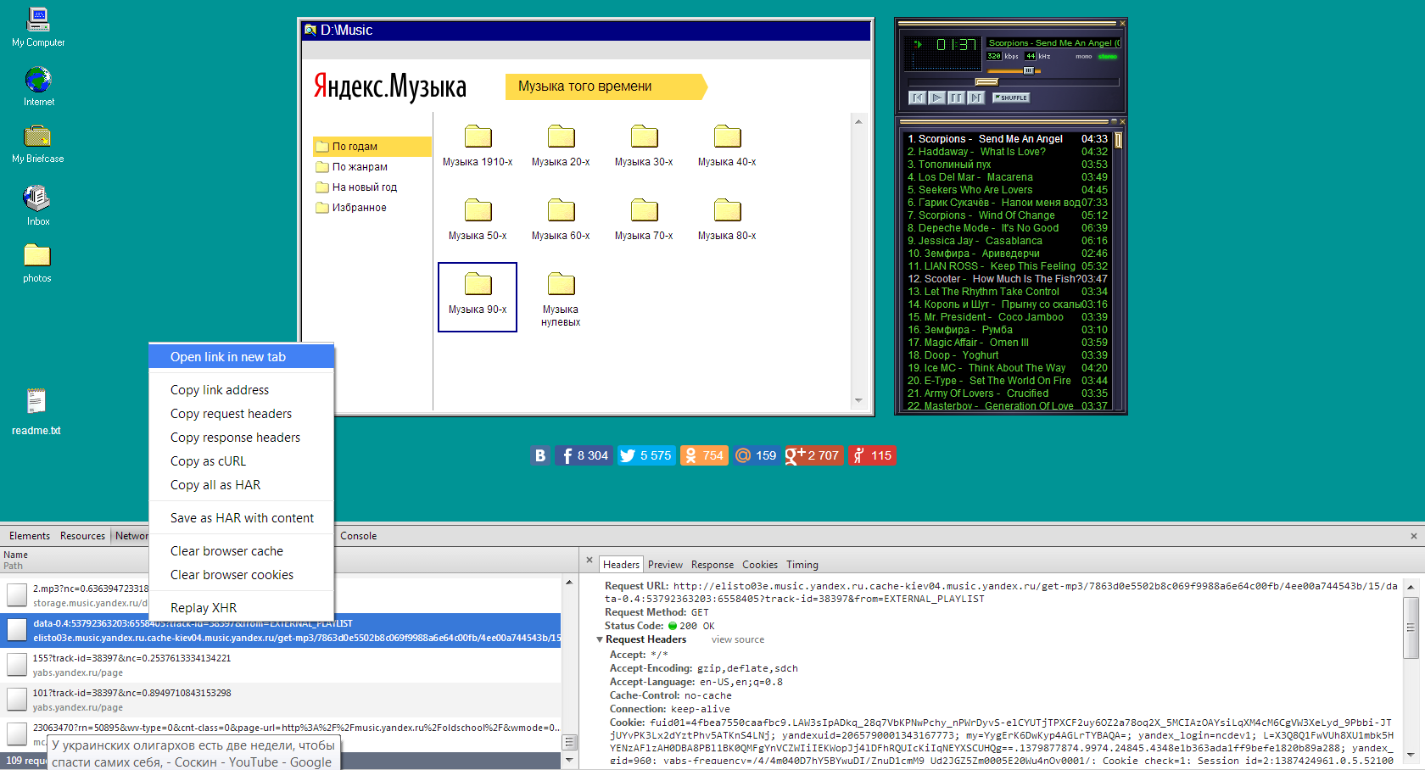
Task: Select the По годам sidebar folder
Action: (x=372, y=147)
